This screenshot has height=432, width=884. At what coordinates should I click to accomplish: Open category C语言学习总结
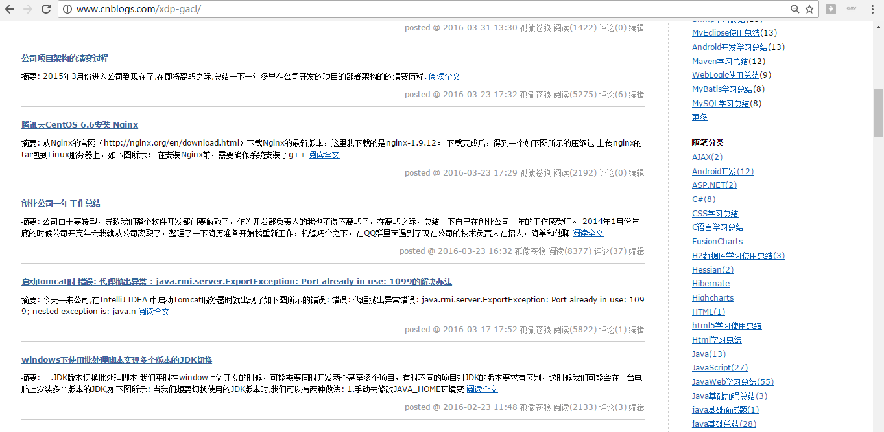coord(717,227)
